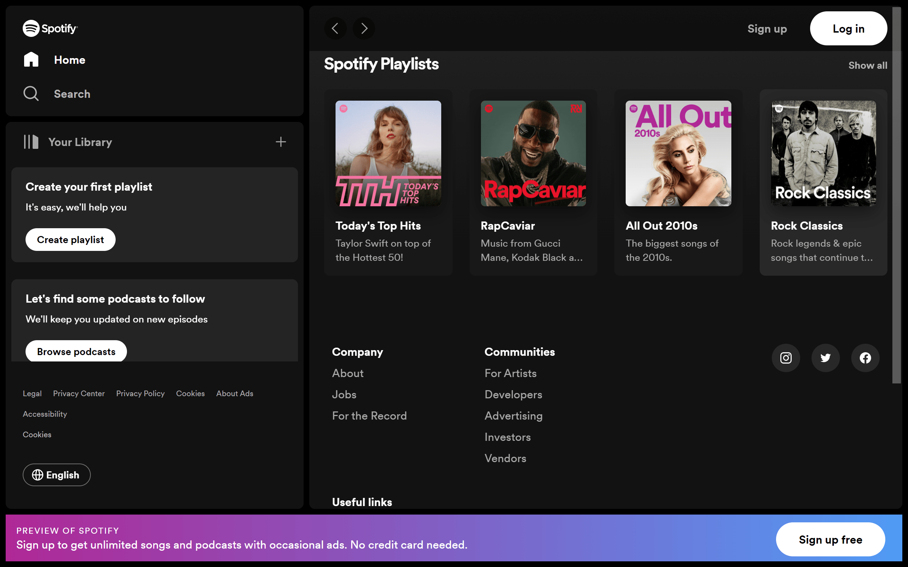Click Sign up in the top bar
This screenshot has width=908, height=567.
click(767, 28)
